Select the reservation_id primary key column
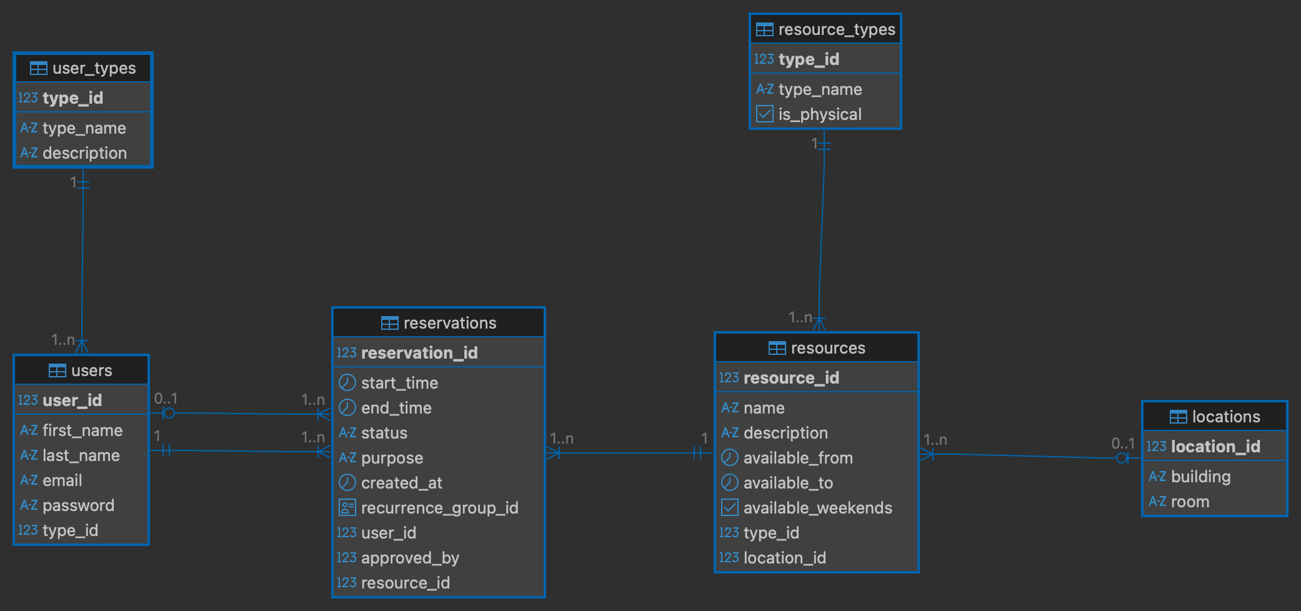 tap(419, 353)
